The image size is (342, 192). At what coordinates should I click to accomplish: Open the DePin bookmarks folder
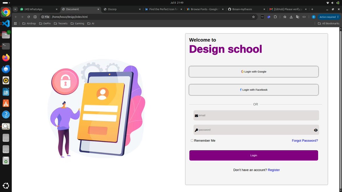[x=45, y=23]
